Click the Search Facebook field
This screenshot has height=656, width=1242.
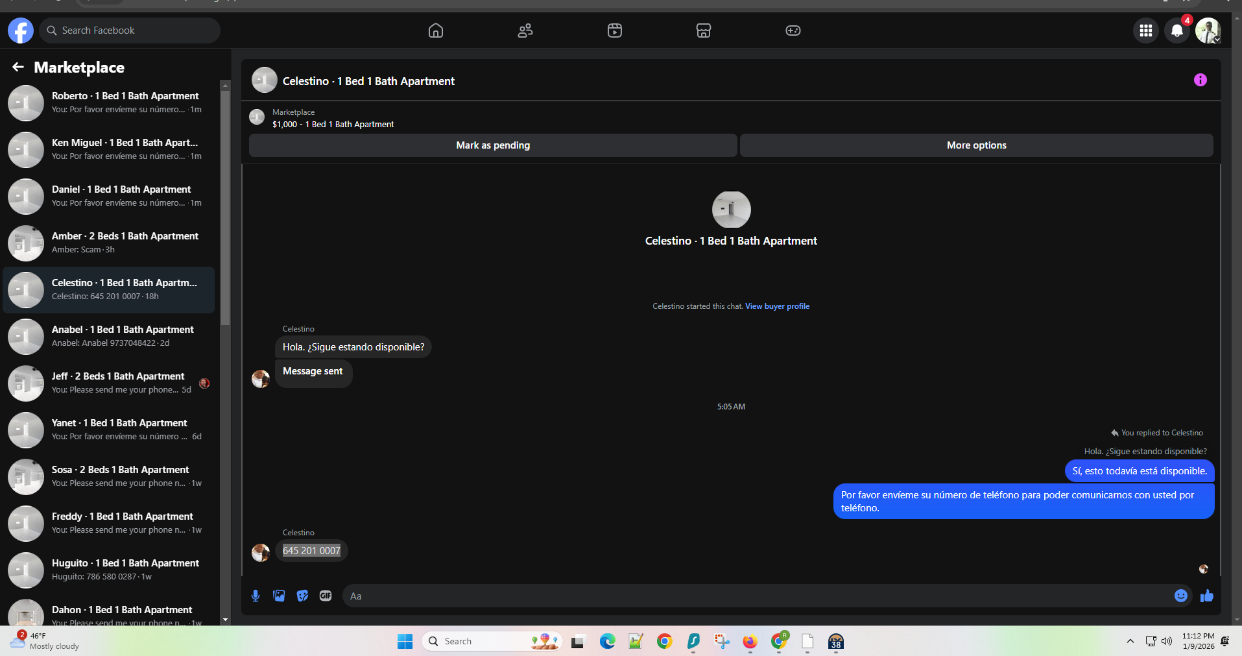click(130, 30)
